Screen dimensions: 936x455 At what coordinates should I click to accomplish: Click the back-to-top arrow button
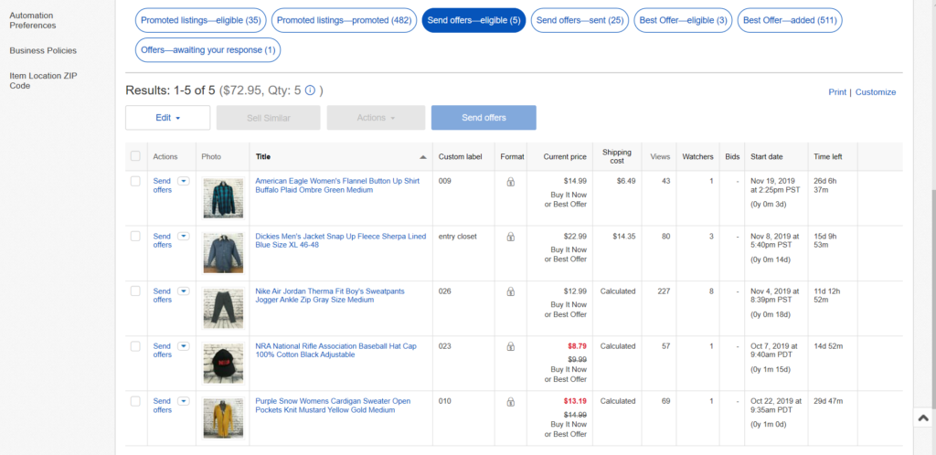[923, 418]
